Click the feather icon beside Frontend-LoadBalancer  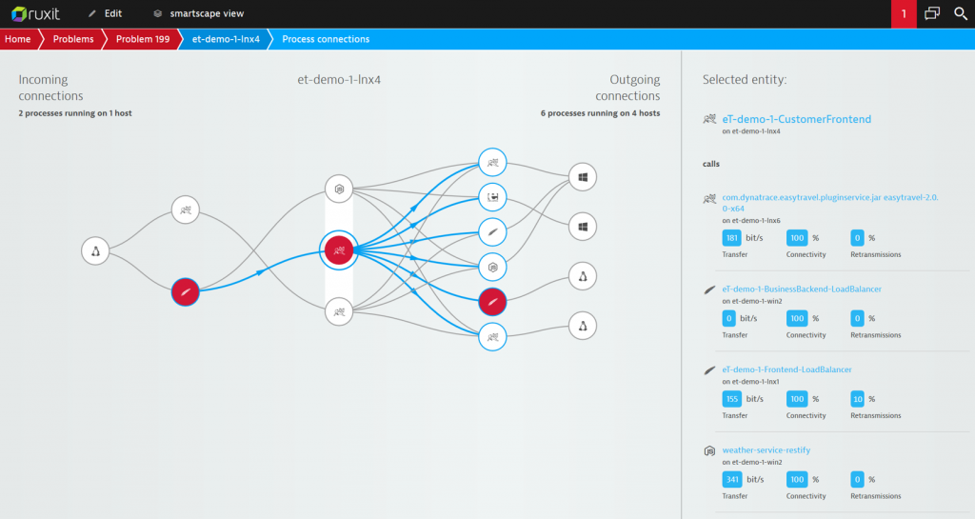pyautogui.click(x=709, y=370)
